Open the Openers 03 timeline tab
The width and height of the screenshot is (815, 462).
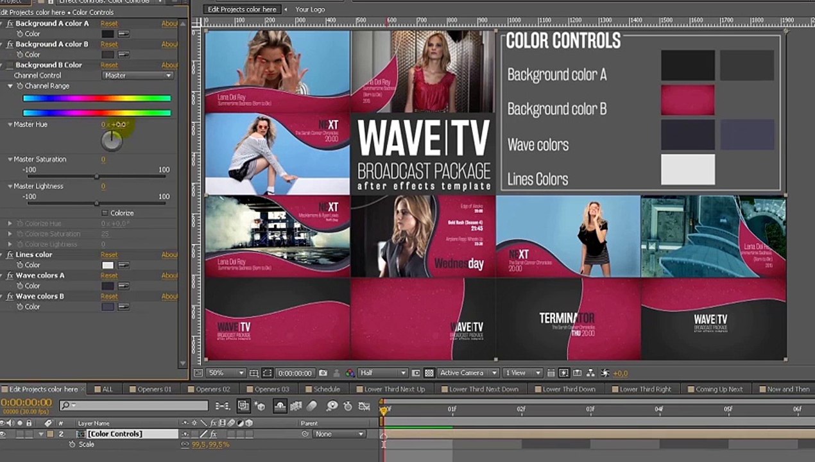(x=268, y=389)
